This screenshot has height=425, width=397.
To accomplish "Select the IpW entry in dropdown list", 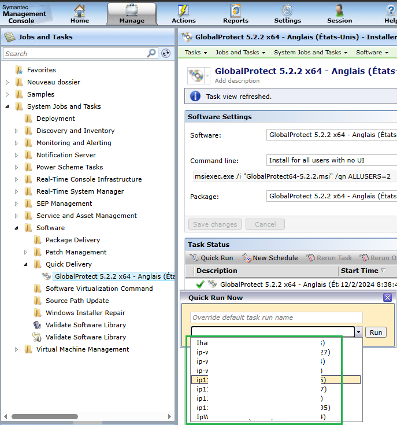I will pos(276,417).
